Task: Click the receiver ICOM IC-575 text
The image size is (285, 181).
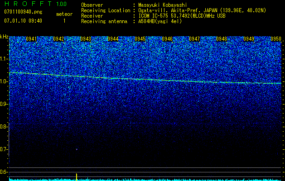Action: (182, 16)
